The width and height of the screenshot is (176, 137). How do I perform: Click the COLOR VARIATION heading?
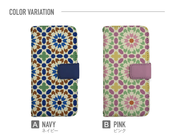click(32, 12)
